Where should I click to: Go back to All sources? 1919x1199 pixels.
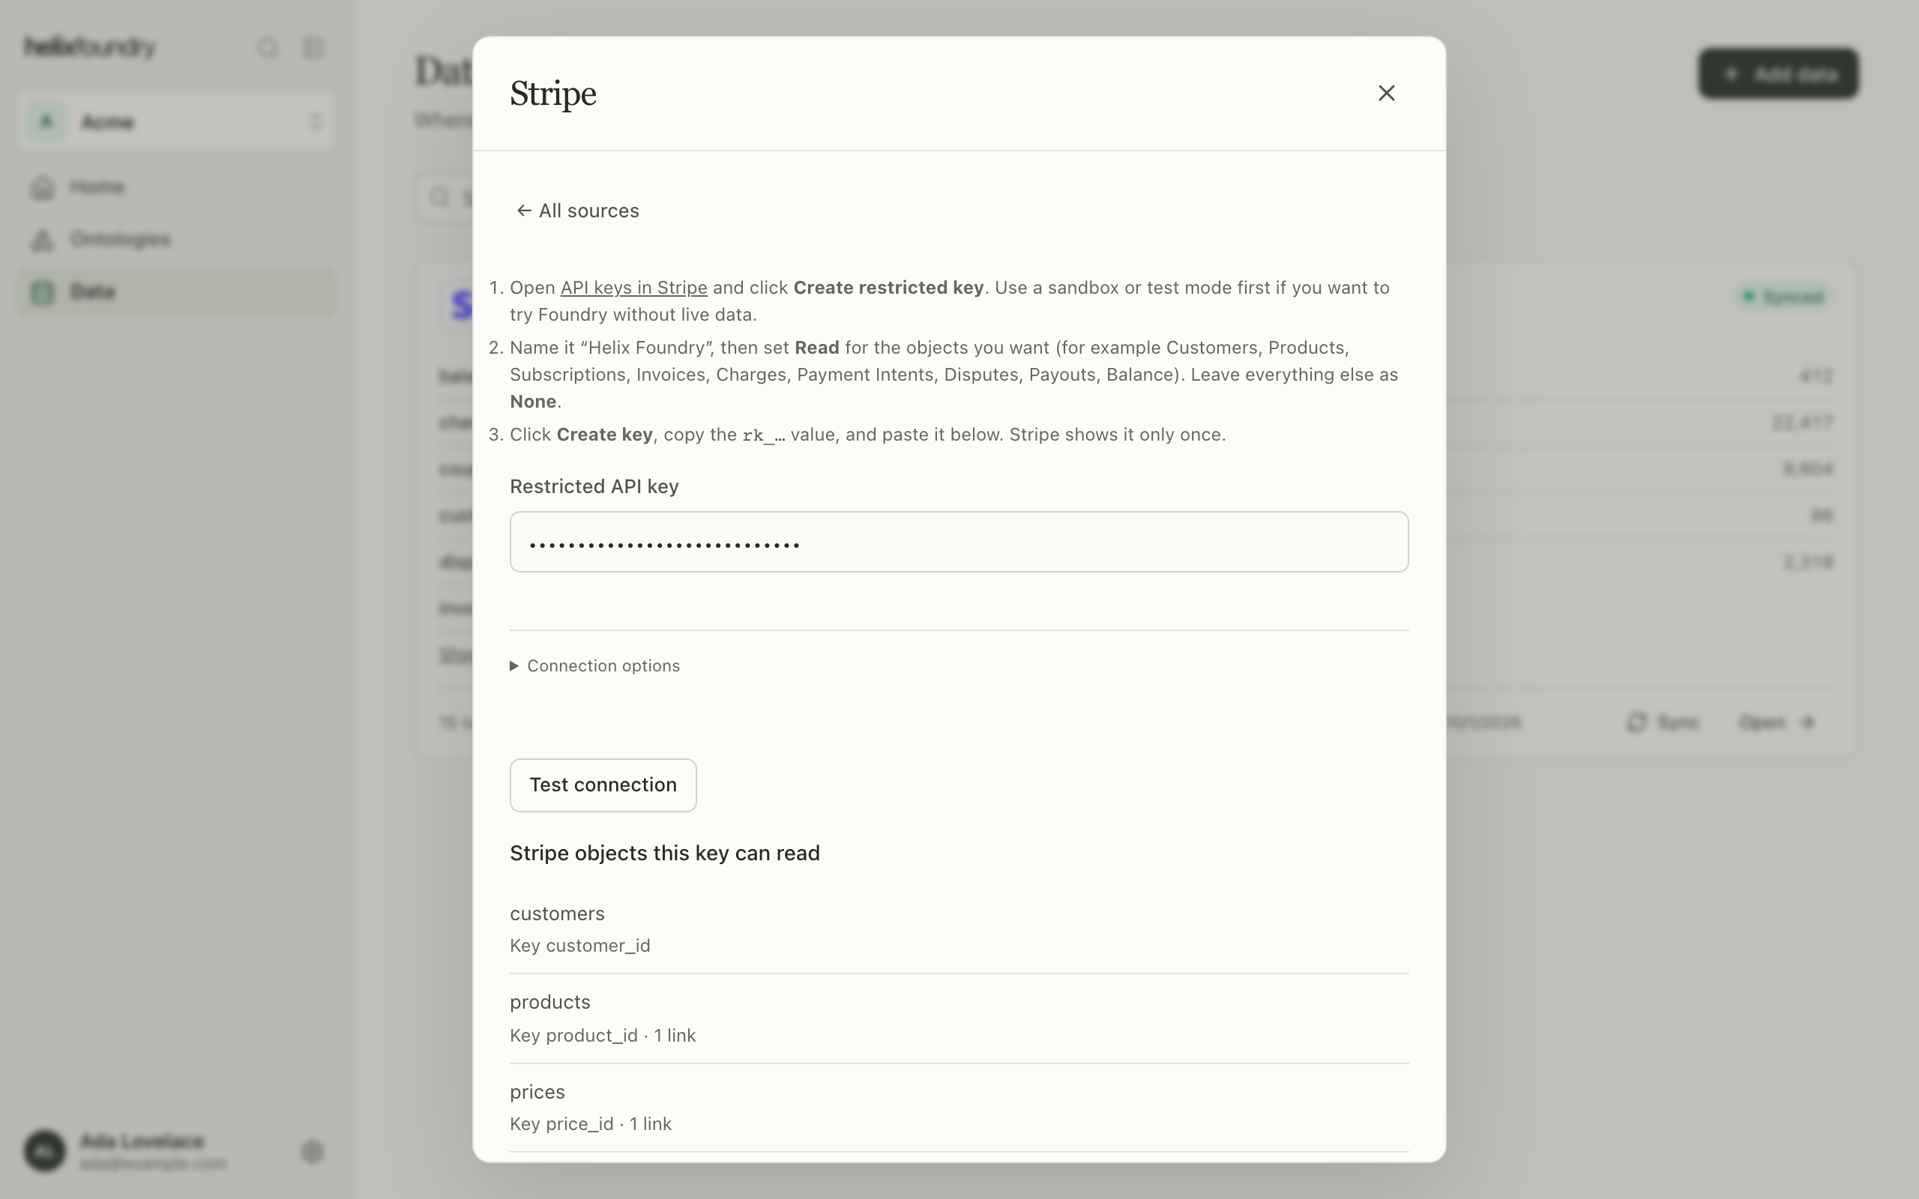click(577, 211)
